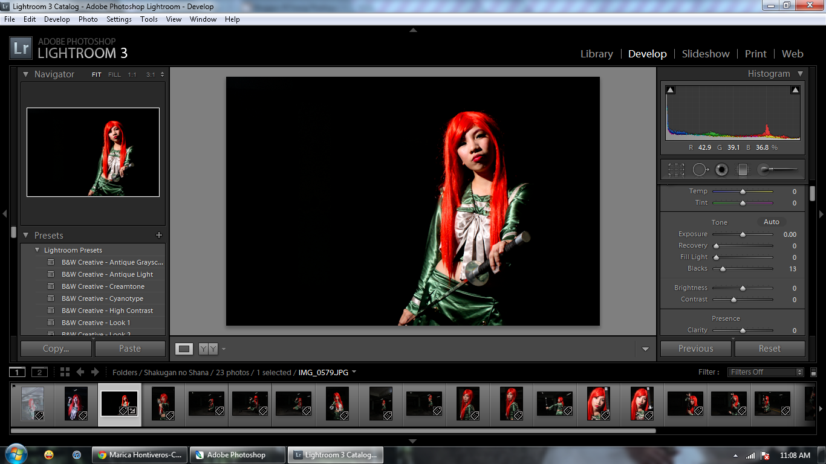The image size is (826, 464).
Task: Adjust the Temp slider
Action: (x=743, y=192)
